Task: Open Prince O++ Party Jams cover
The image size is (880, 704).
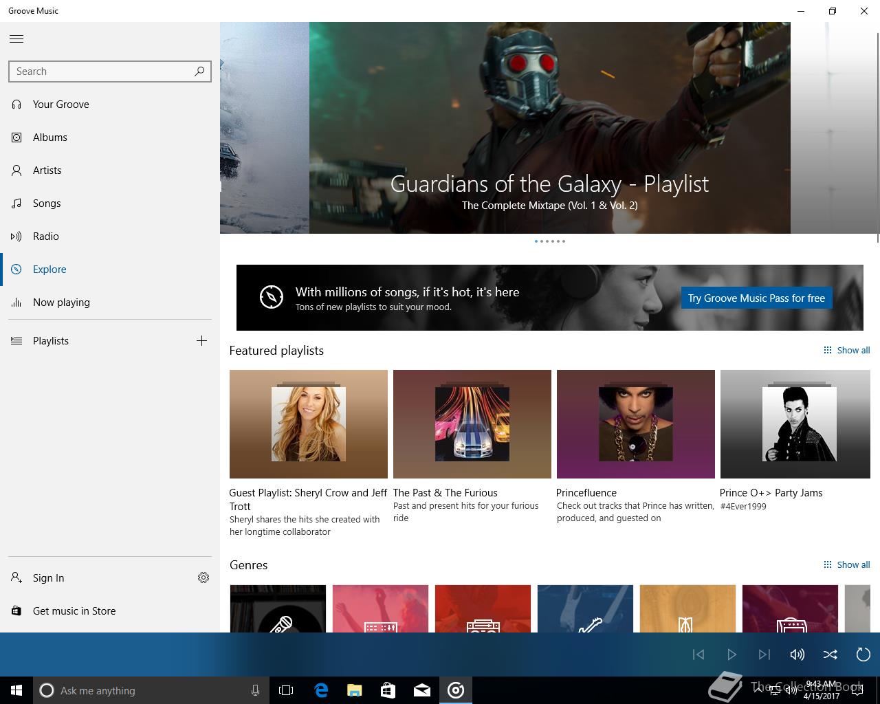Action: click(795, 424)
